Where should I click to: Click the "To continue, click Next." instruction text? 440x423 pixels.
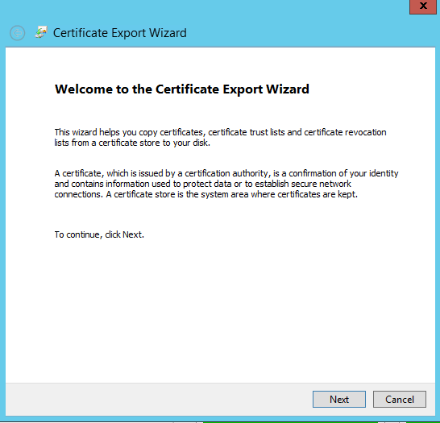pyautogui.click(x=99, y=234)
